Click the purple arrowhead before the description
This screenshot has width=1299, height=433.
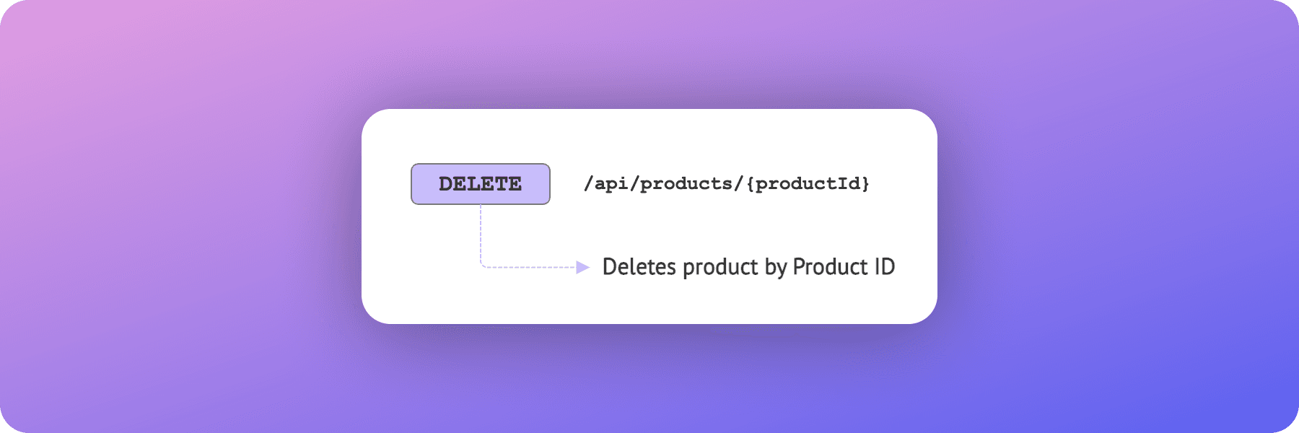(x=583, y=268)
